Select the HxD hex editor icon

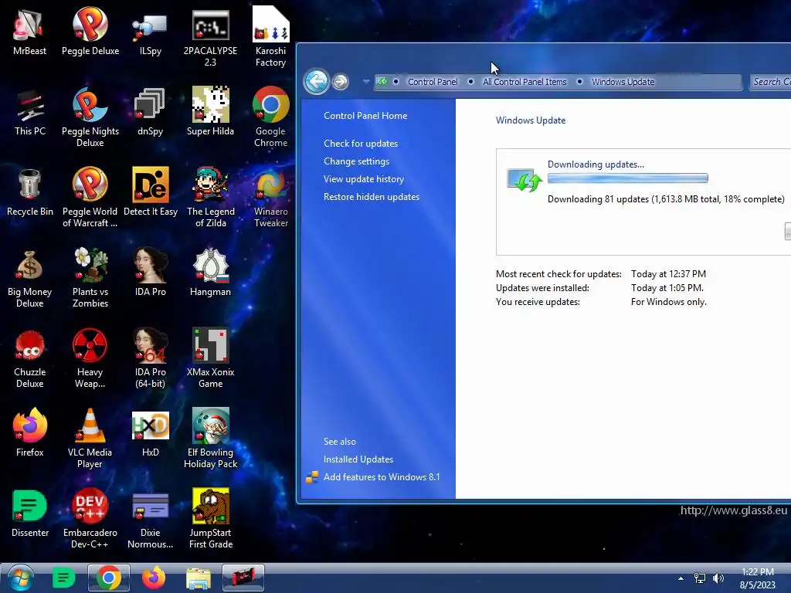pyautogui.click(x=150, y=432)
